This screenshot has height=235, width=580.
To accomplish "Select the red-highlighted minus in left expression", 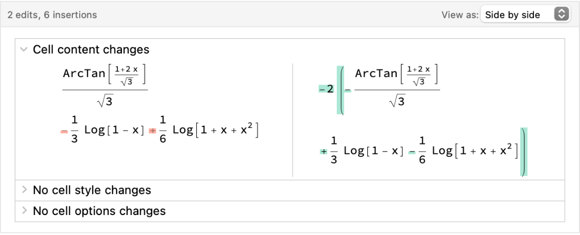I will click(x=64, y=131).
